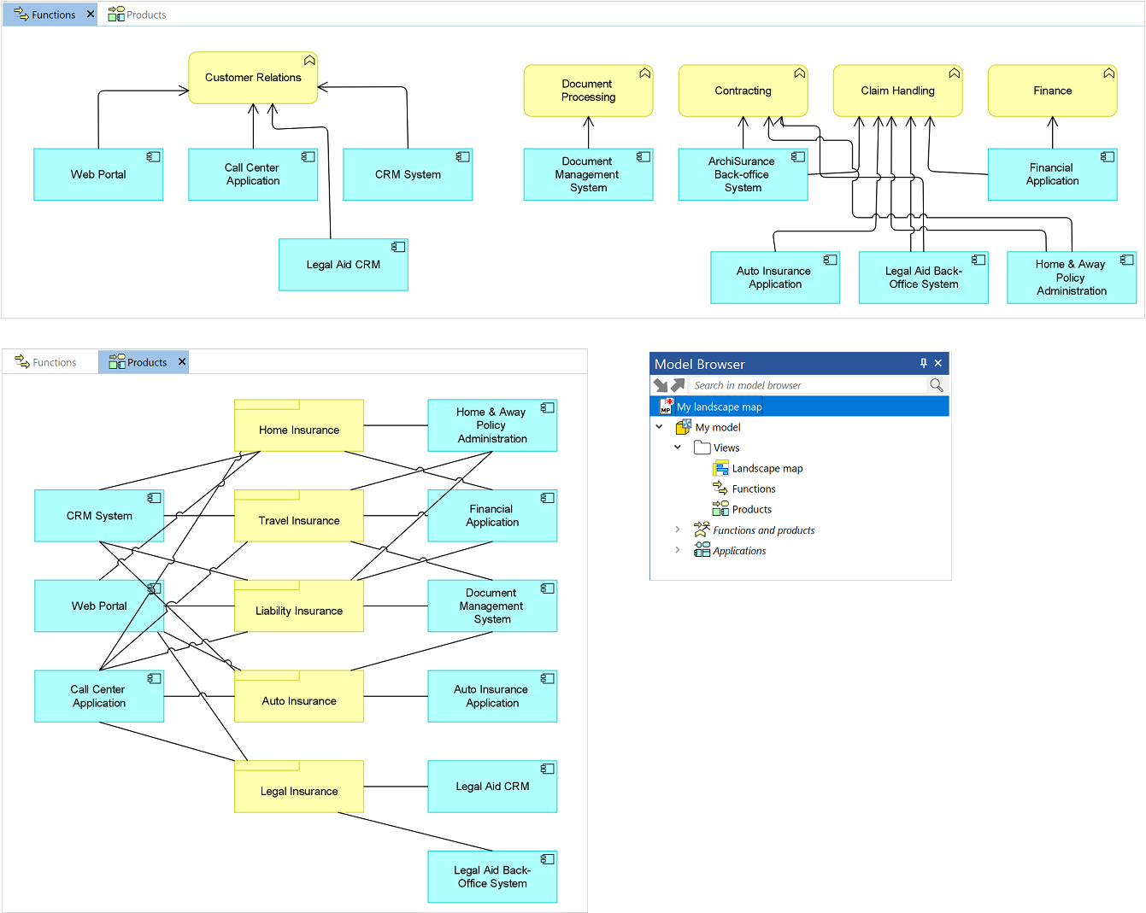Collapse the My model tree node

point(659,427)
